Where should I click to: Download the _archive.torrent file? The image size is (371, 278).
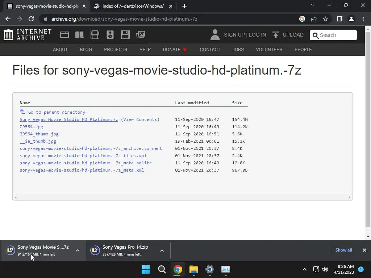tap(91, 148)
